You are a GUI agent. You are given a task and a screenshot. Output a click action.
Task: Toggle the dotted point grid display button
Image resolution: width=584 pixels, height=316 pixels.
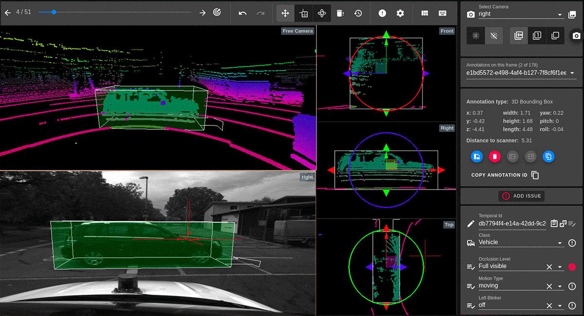pos(476,35)
